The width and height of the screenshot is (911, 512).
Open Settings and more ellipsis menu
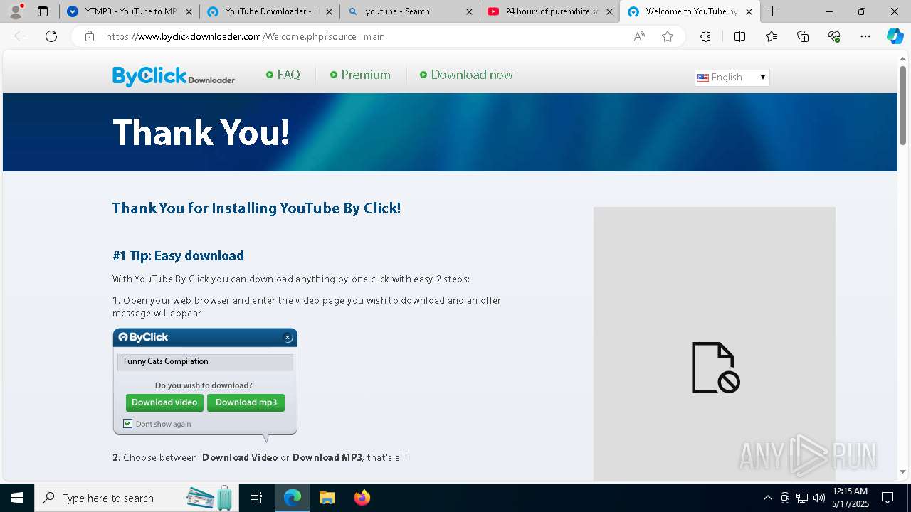(865, 36)
